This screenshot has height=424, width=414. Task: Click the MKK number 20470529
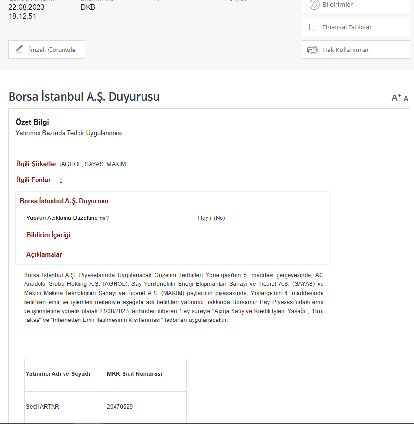pos(120,407)
